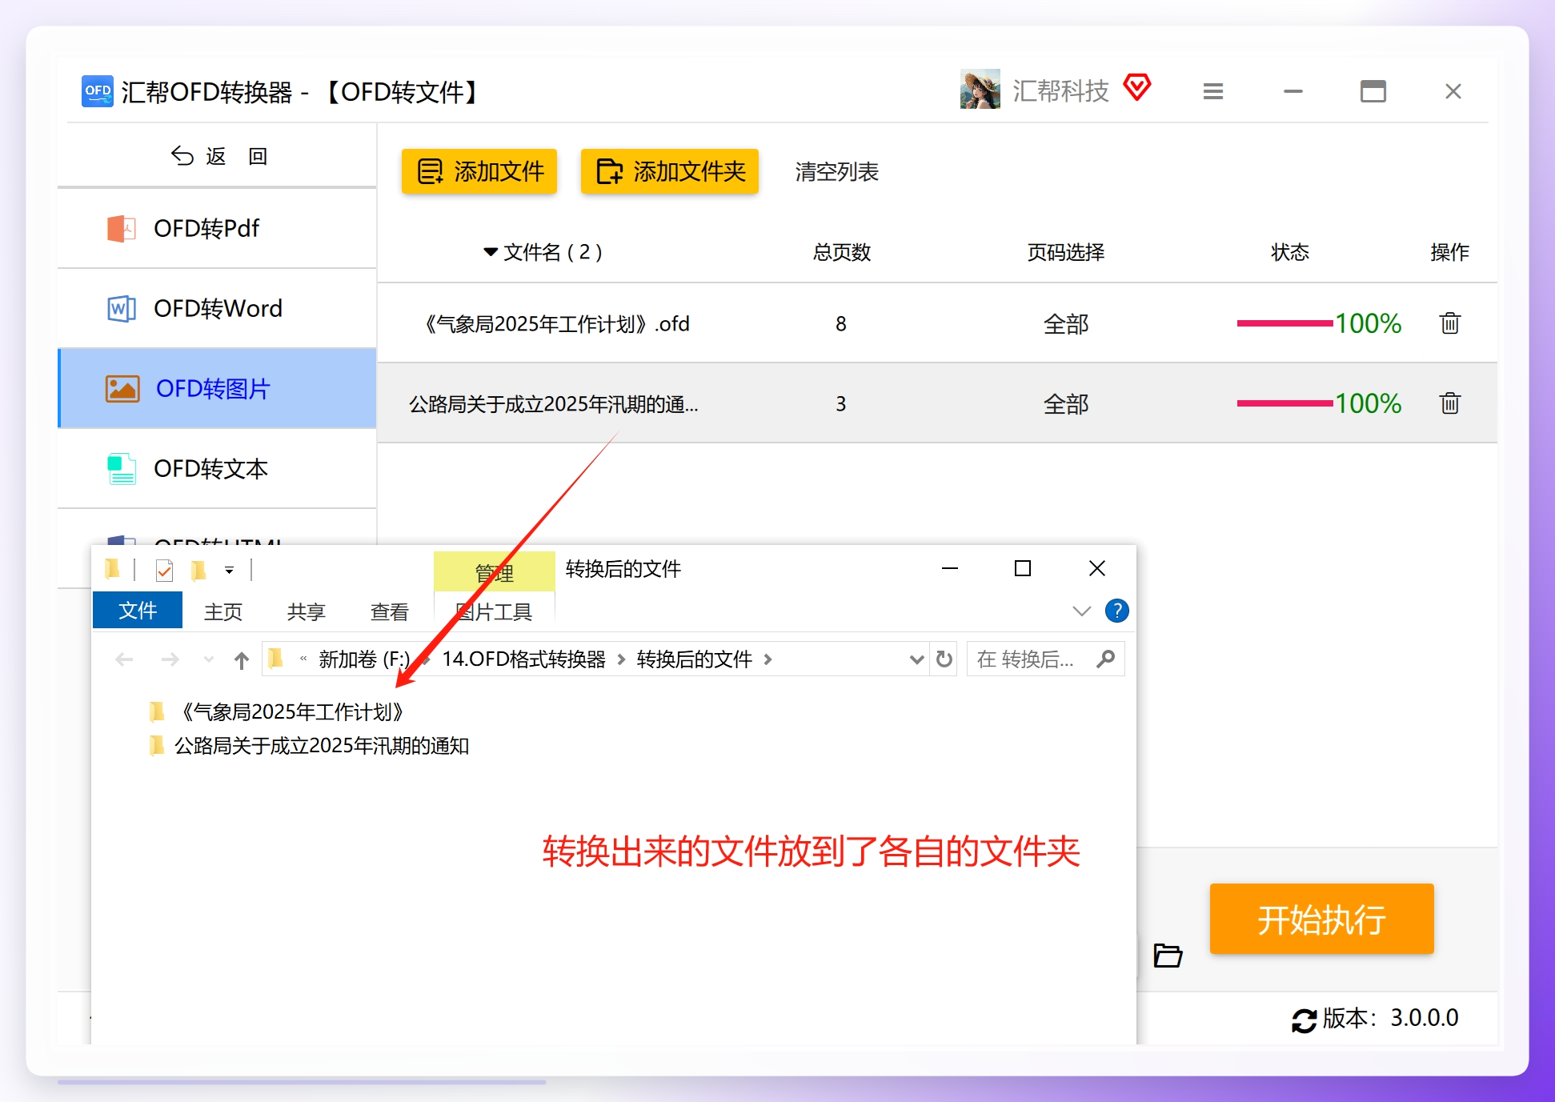Viewport: 1555px width, 1102px height.
Task: Click the user avatar picture
Action: (980, 89)
